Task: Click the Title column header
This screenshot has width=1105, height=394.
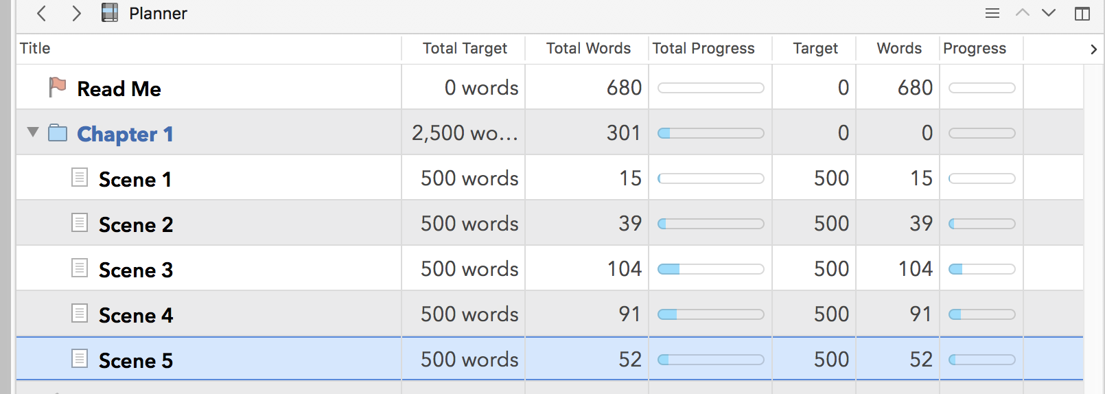Action: [x=35, y=48]
